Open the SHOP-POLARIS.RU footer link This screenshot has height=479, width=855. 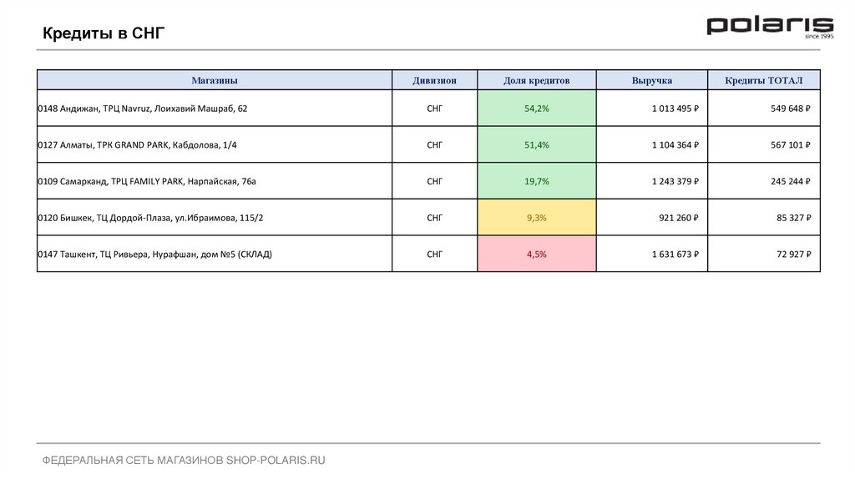coord(276,460)
